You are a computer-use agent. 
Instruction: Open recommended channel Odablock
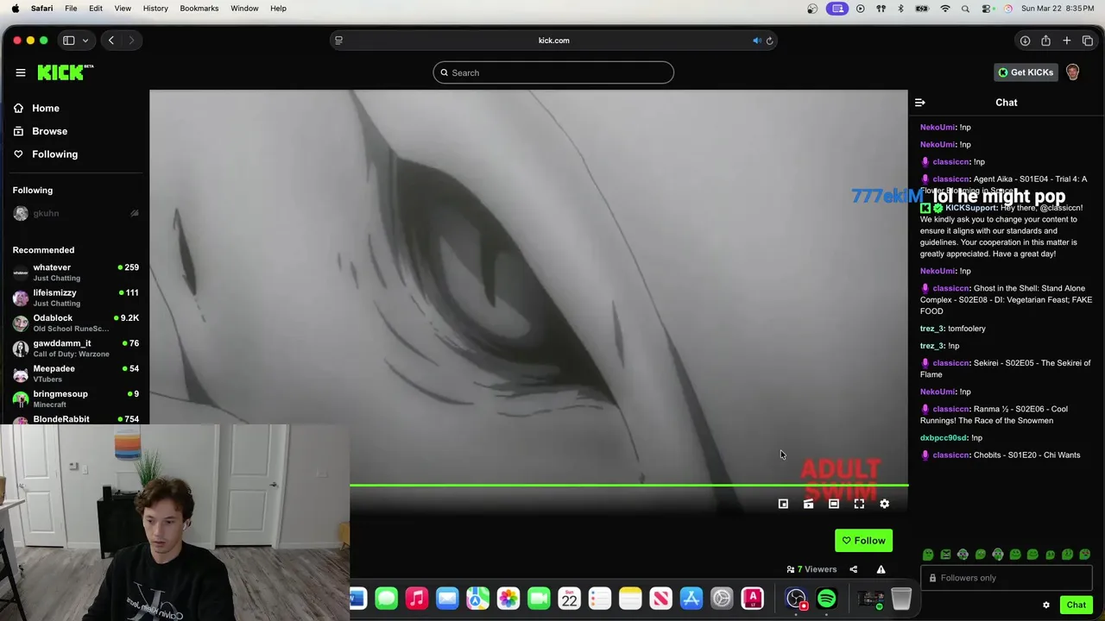tap(76, 323)
